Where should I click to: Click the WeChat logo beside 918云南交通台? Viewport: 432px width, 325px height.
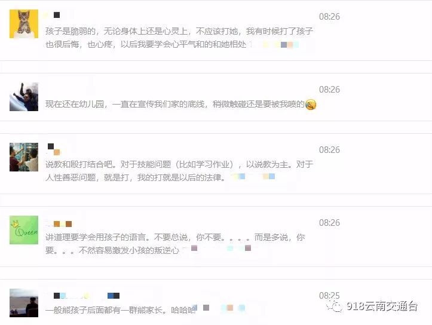click(335, 306)
